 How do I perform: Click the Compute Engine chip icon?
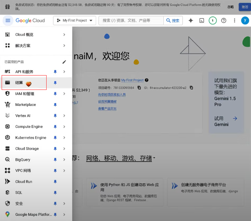7,127
